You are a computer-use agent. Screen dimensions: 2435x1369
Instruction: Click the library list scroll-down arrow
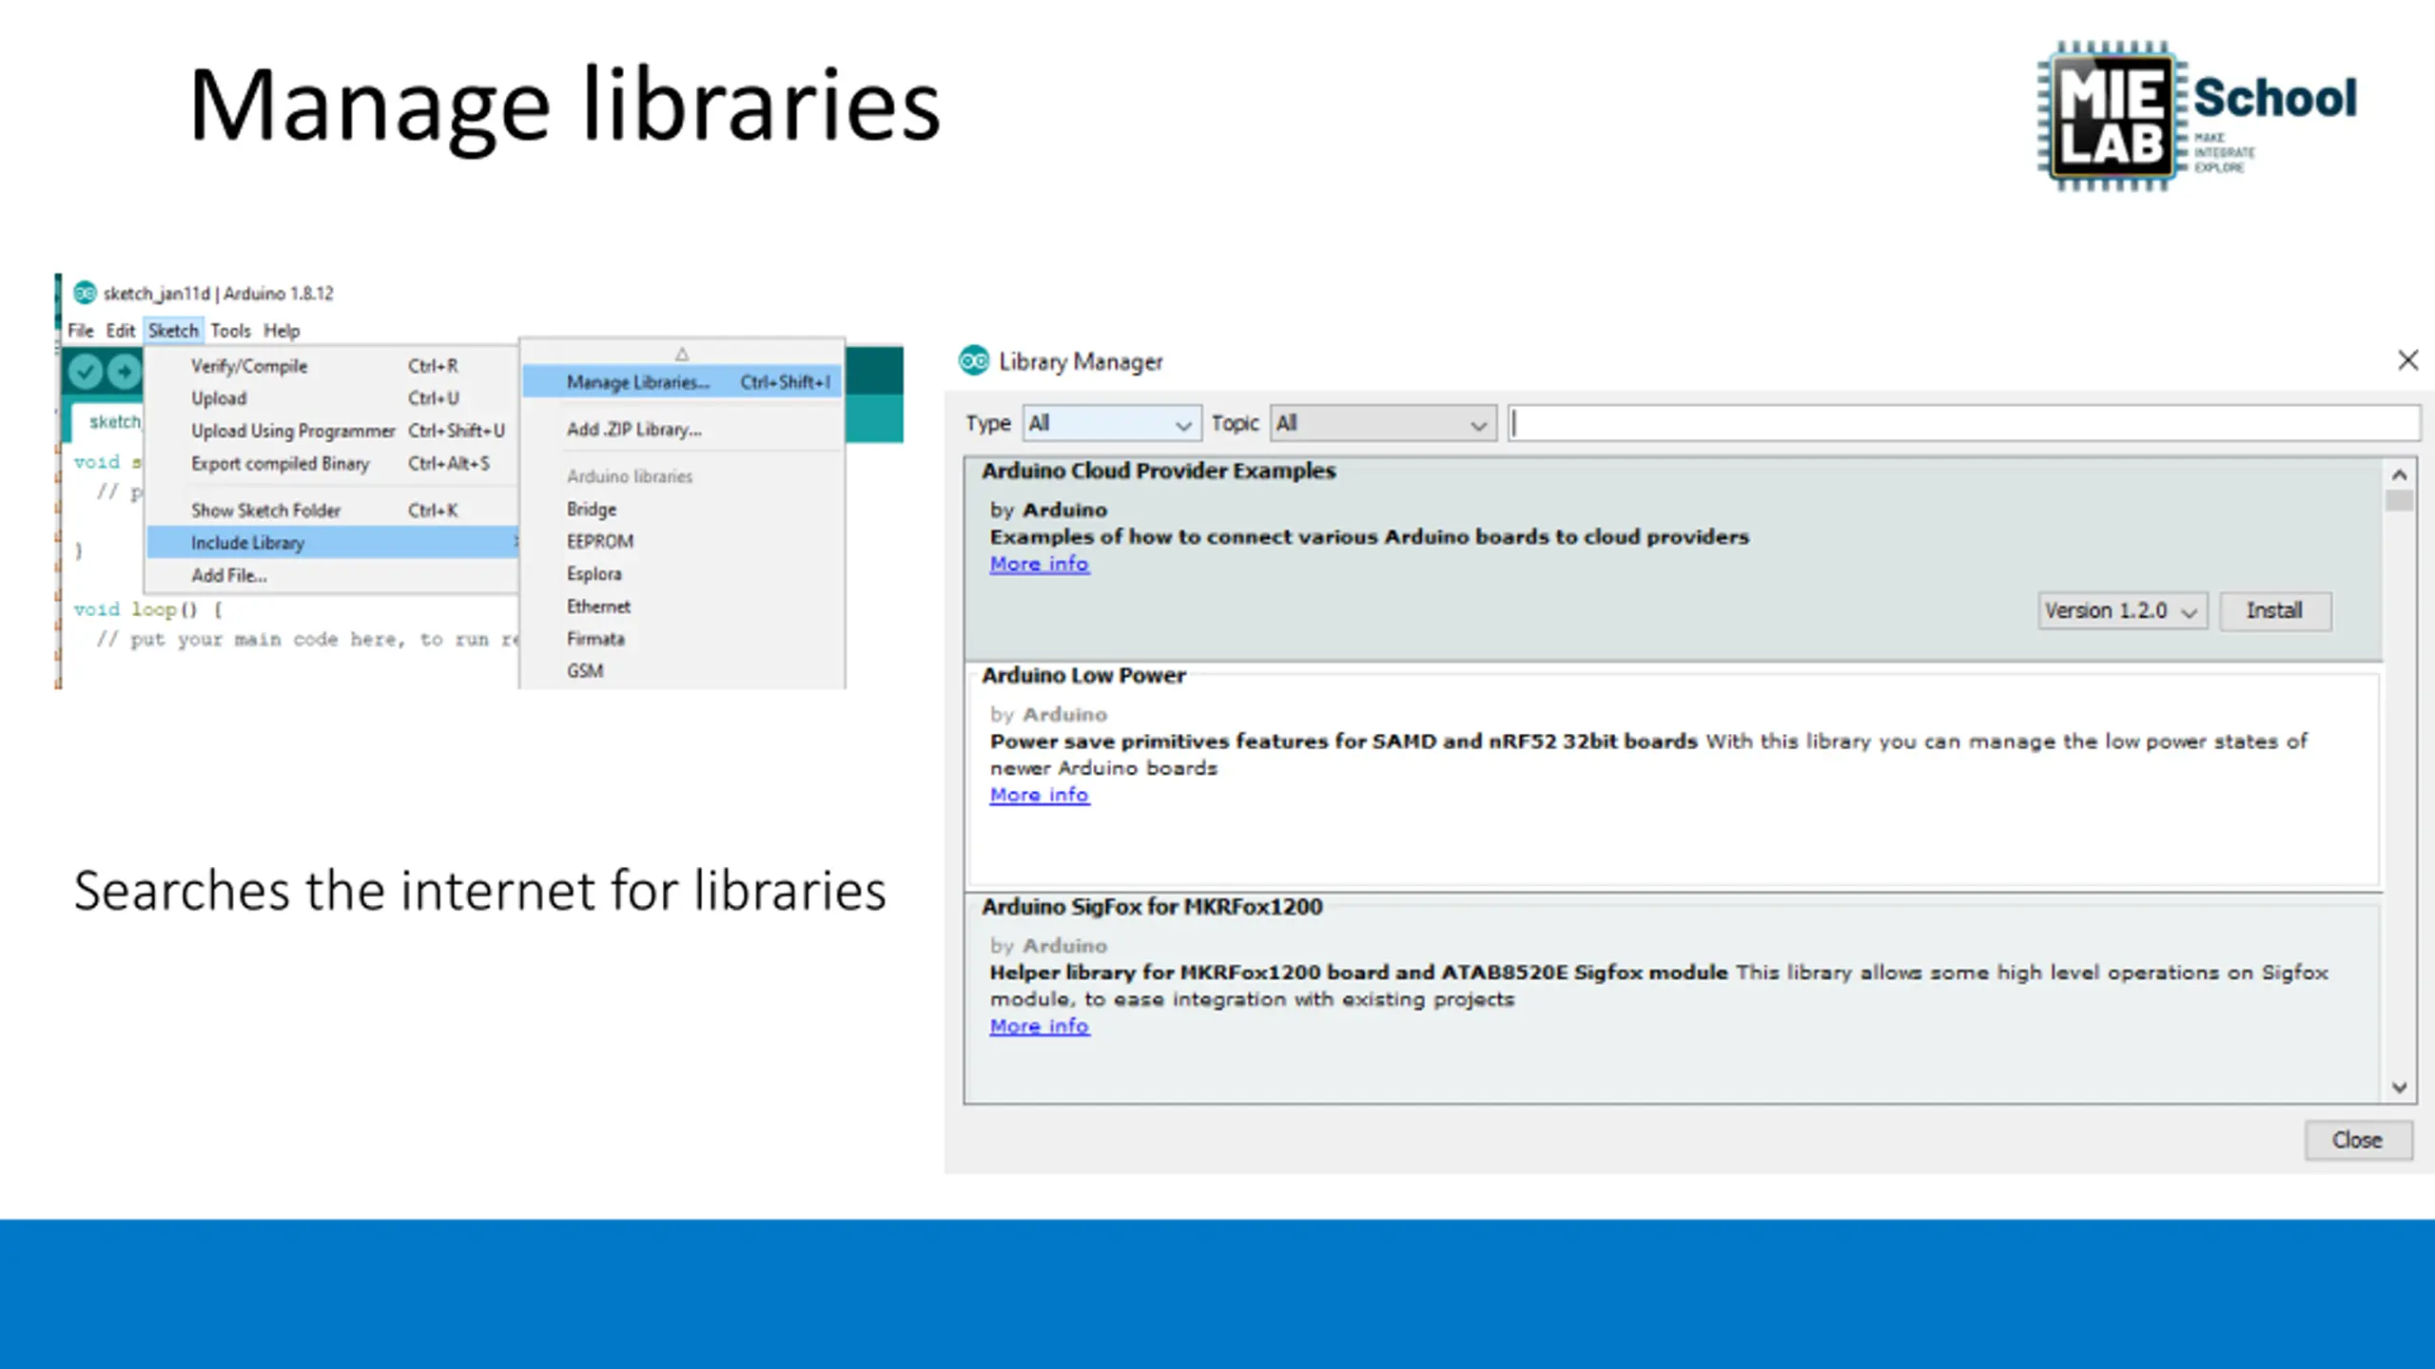2399,1088
